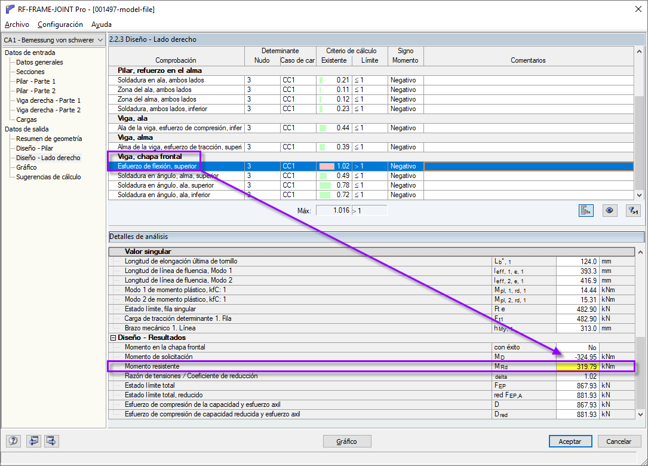Collapse the Diseño - Resultados group
The image size is (648, 466).
pos(113,338)
